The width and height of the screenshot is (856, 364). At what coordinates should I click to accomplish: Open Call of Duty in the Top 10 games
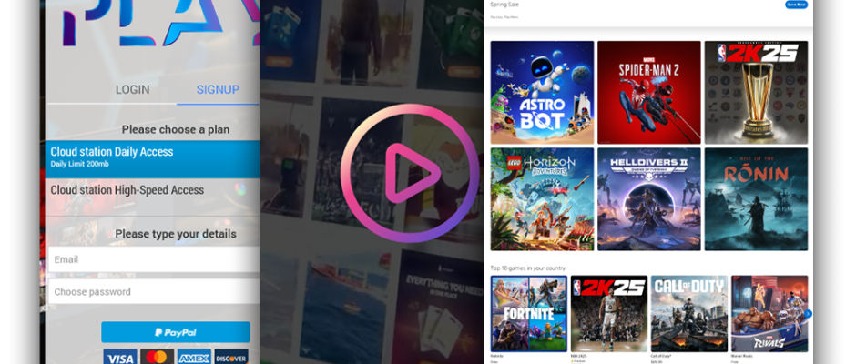(689, 314)
